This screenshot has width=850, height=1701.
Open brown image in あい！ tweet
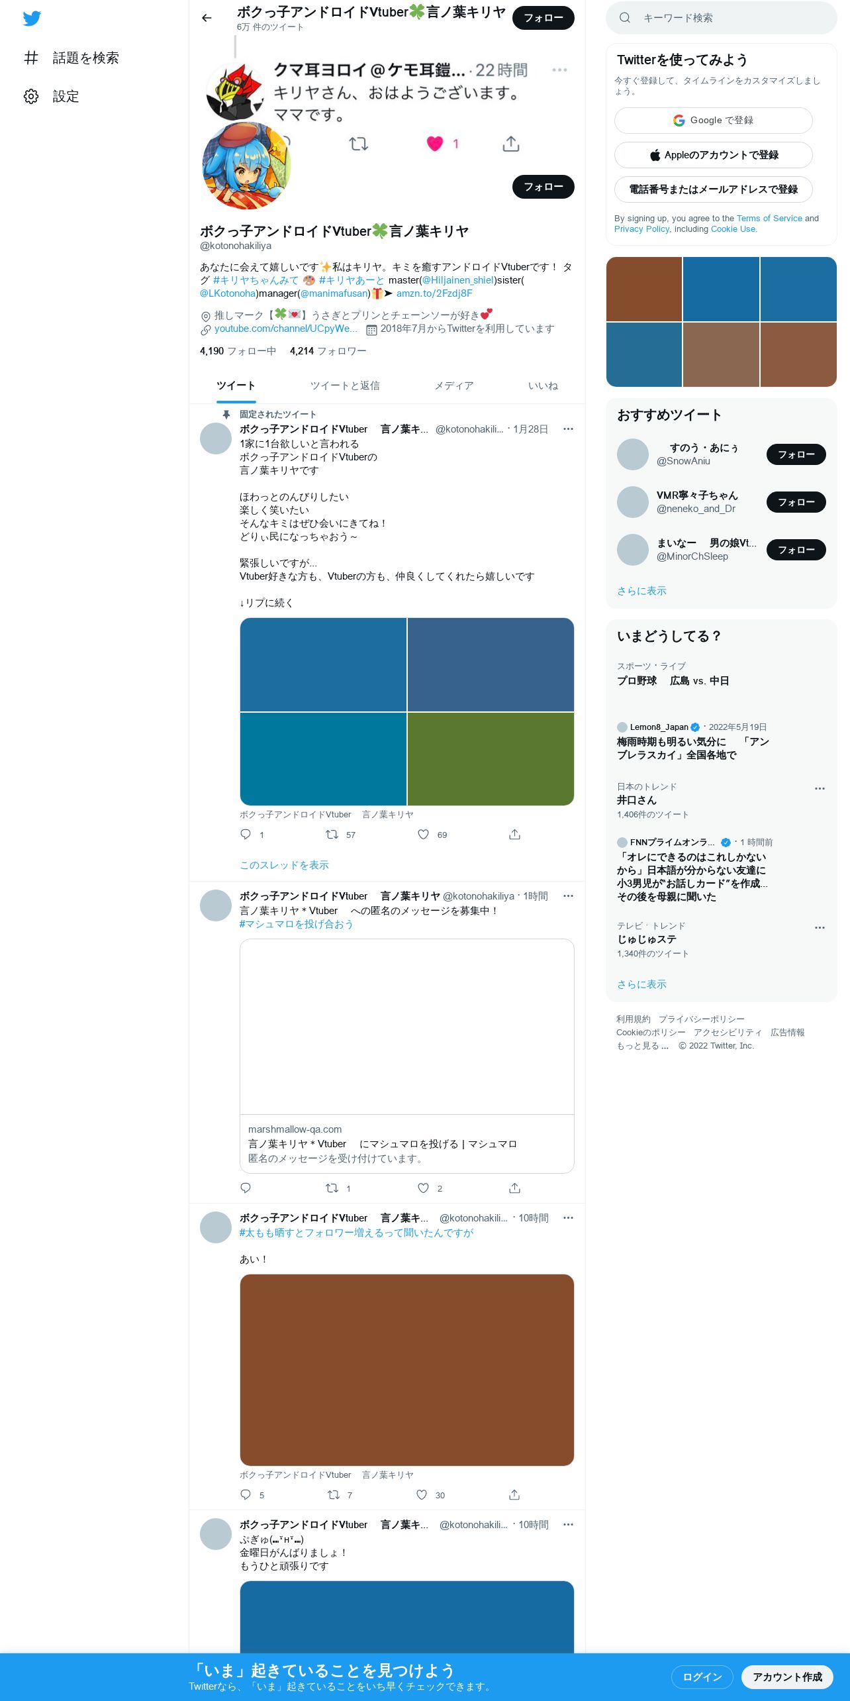click(x=407, y=1370)
